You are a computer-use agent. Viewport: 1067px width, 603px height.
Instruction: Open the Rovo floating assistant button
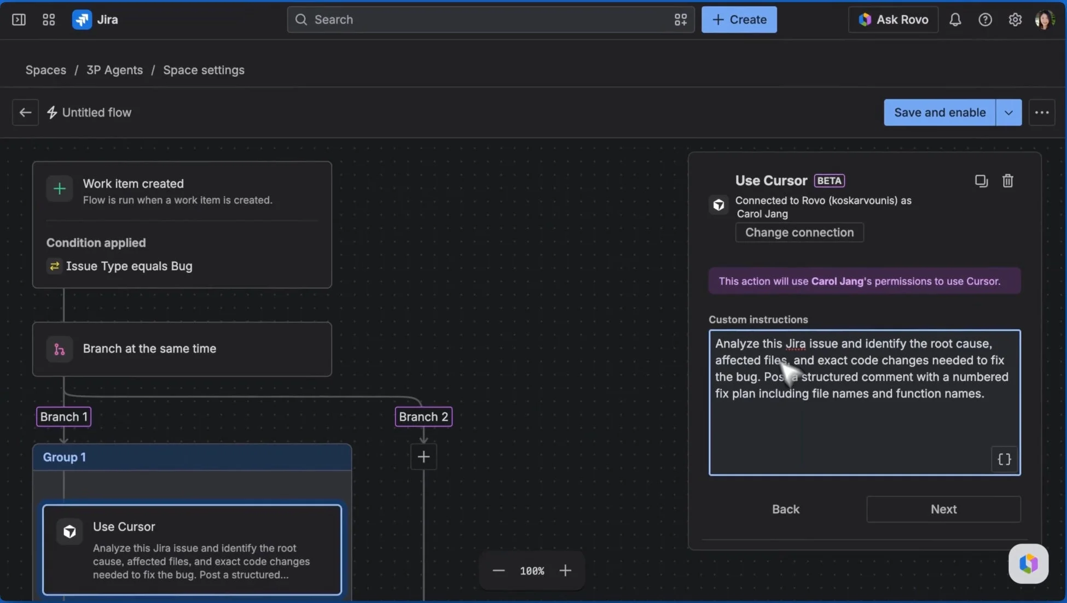point(1028,564)
